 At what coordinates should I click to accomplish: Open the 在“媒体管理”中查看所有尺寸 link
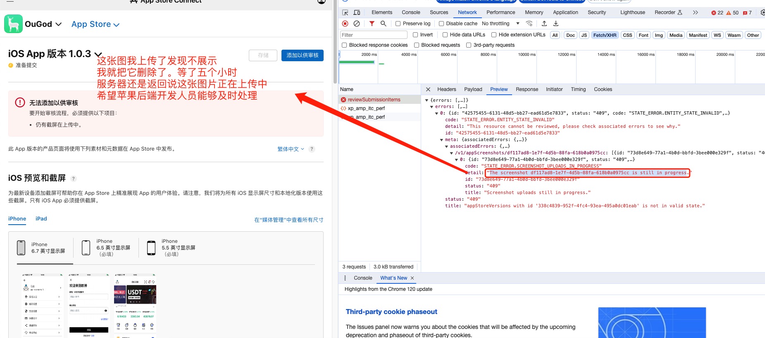288,220
